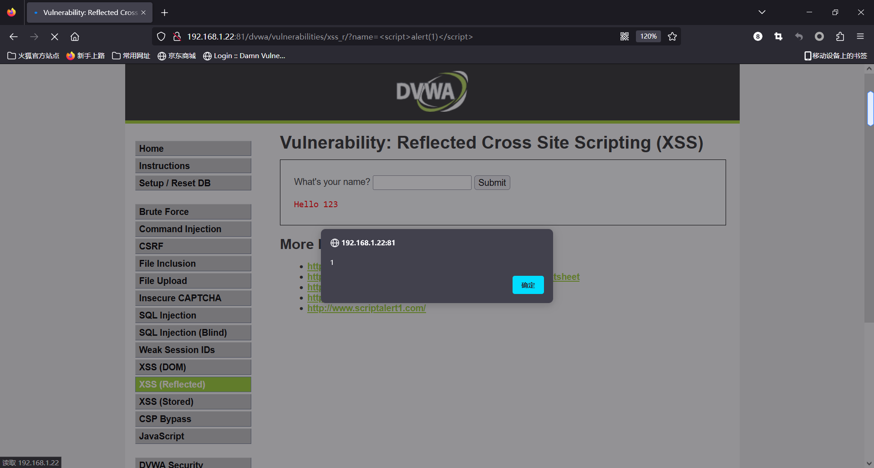
Task: Click the screenshot crop tool icon
Action: (778, 37)
